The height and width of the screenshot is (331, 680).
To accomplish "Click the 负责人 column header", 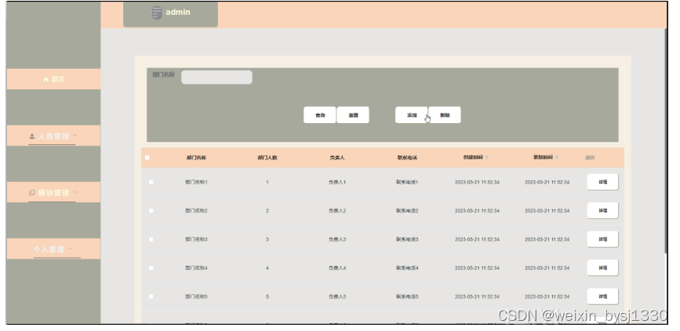I will (x=337, y=158).
